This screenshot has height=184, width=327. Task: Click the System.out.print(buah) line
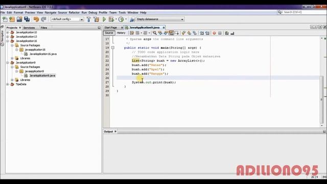coord(154,82)
